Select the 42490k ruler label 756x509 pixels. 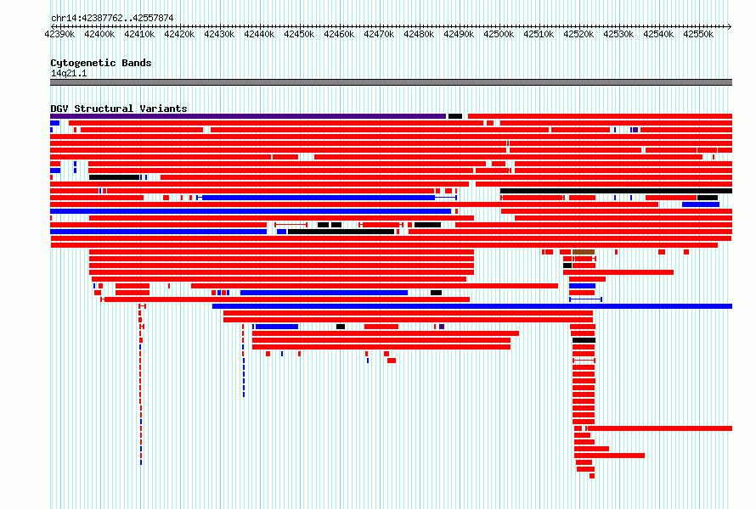[459, 34]
